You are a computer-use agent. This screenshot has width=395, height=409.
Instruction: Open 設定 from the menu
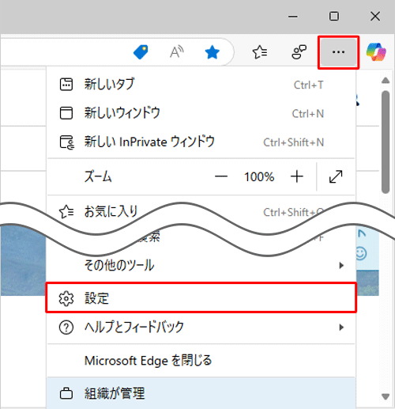pos(201,298)
